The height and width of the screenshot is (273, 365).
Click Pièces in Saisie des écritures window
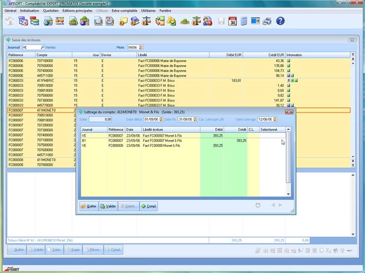pos(93,250)
